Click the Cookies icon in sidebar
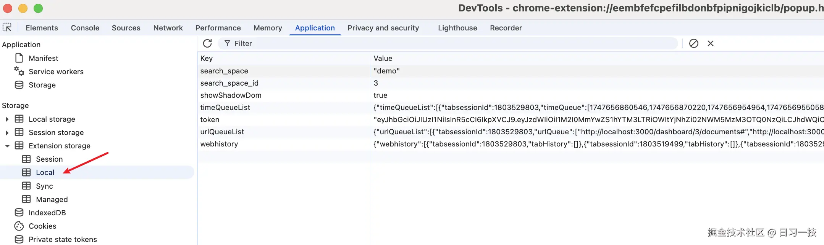The width and height of the screenshot is (824, 245). click(x=19, y=226)
